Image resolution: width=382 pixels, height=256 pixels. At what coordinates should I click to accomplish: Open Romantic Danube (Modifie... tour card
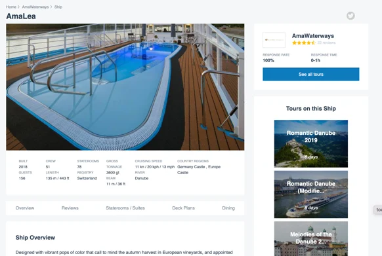pyautogui.click(x=311, y=194)
